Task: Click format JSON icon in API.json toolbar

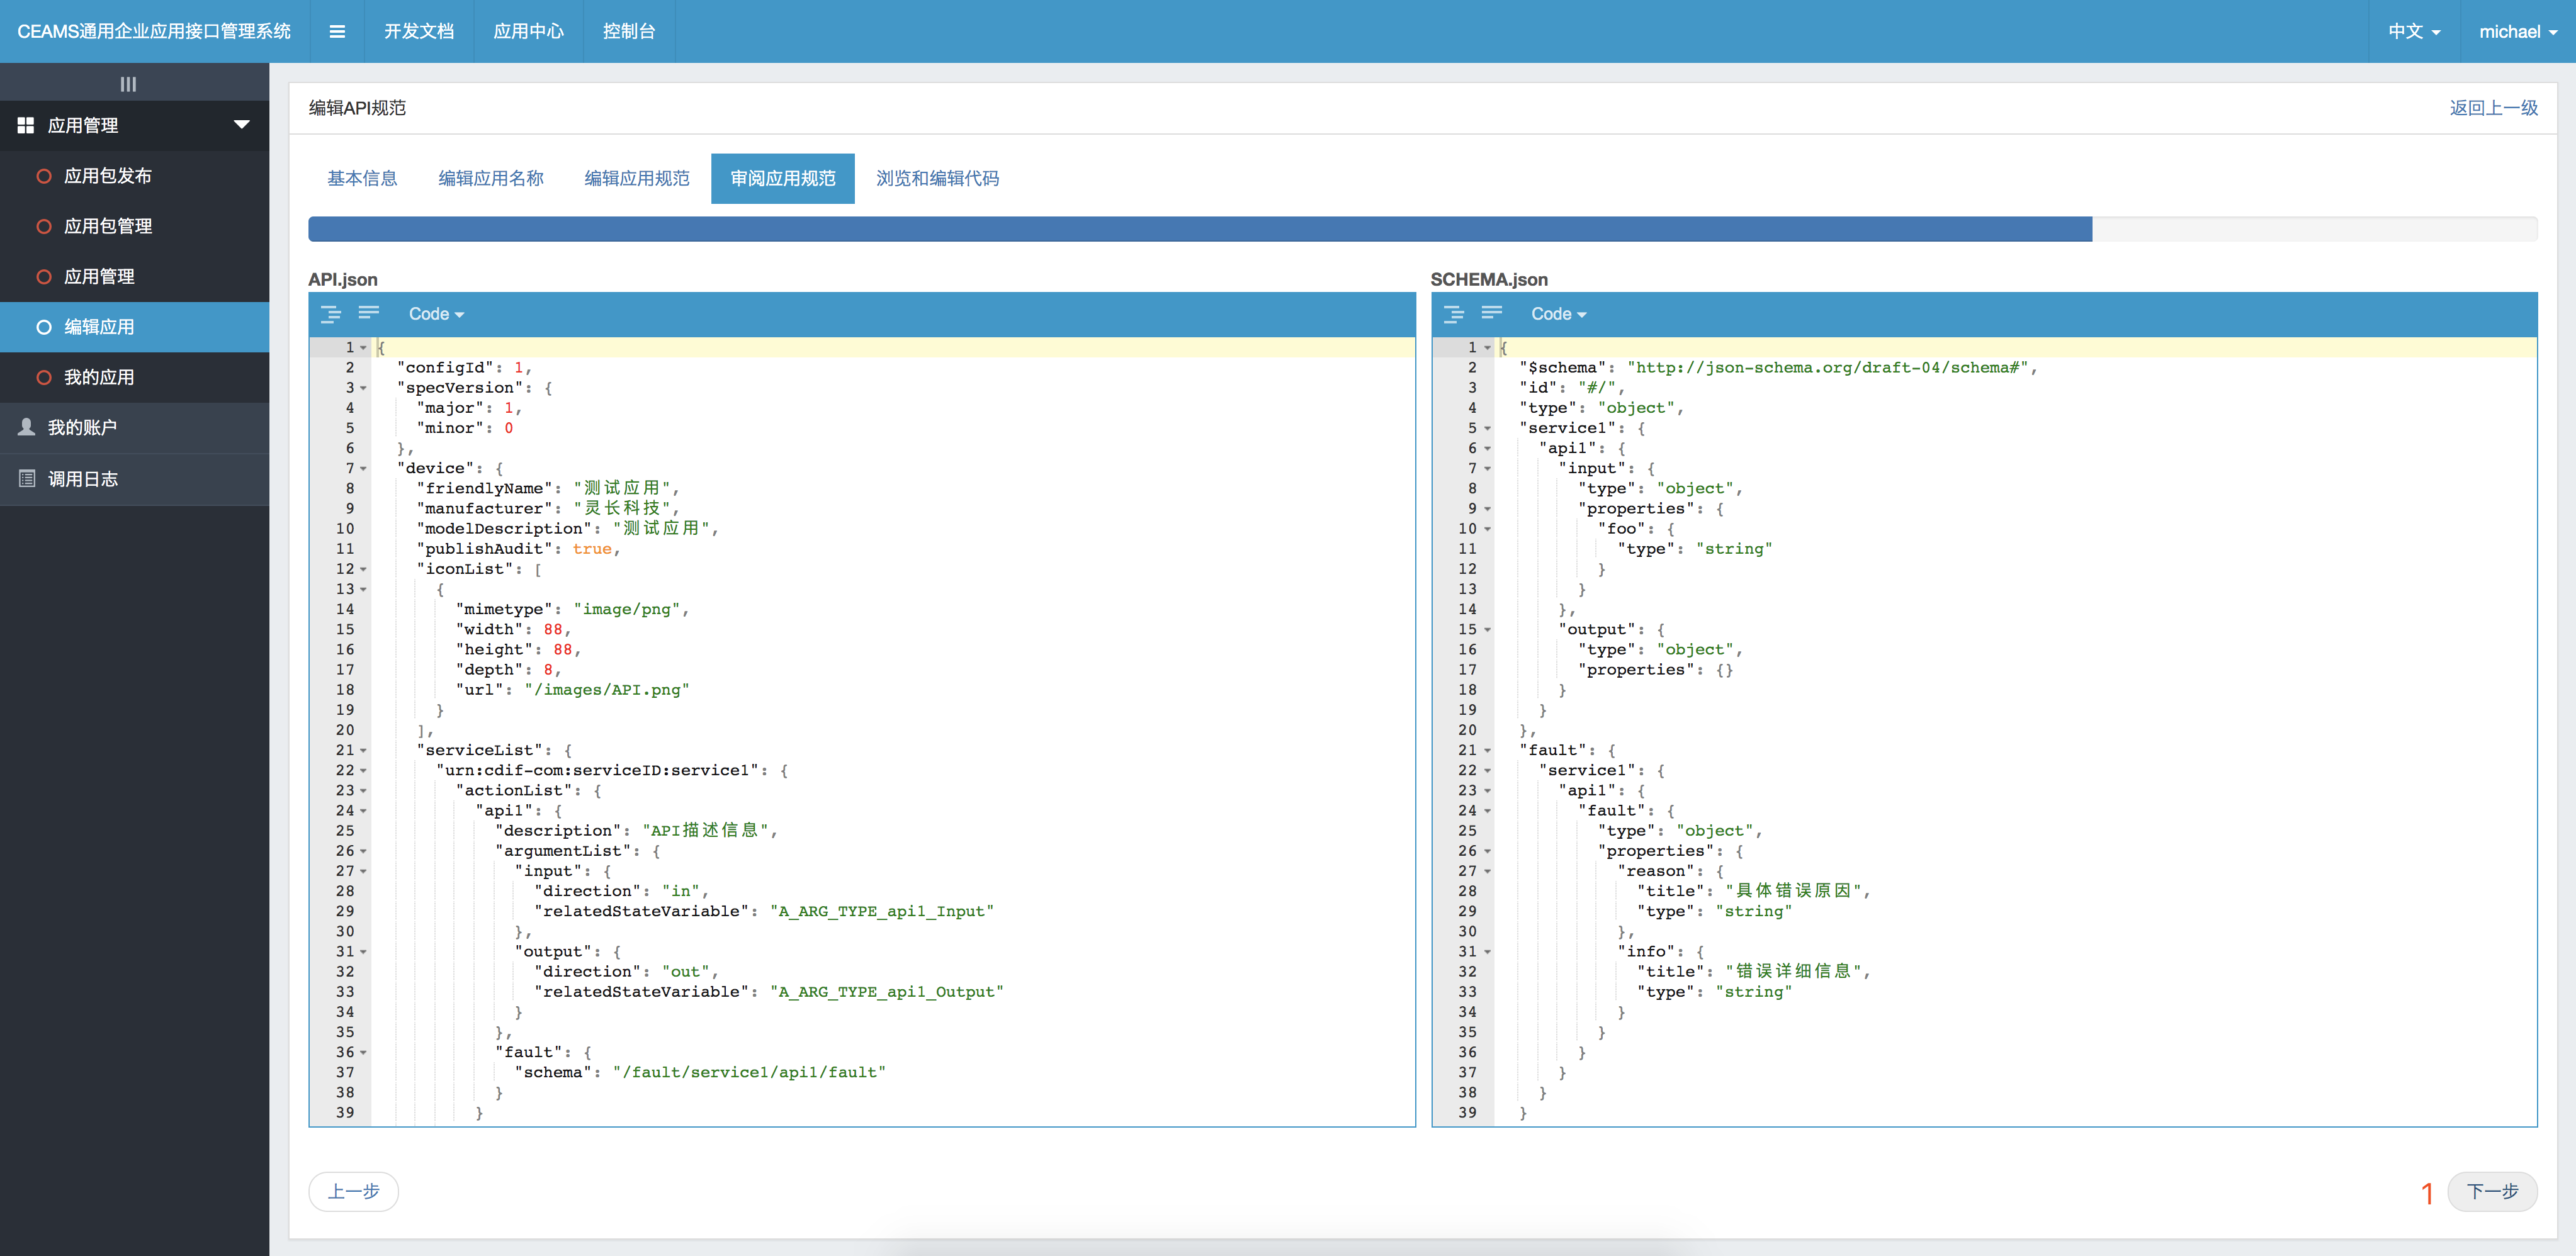Action: click(x=331, y=314)
